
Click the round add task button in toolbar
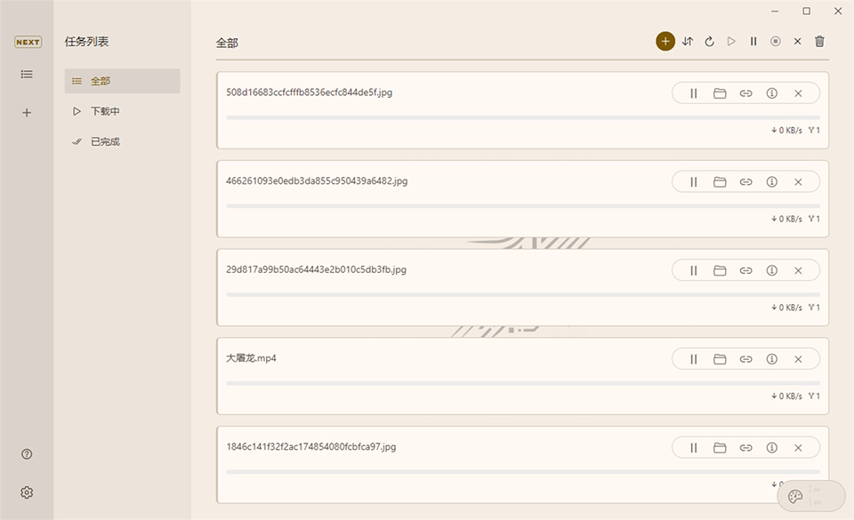(x=665, y=42)
